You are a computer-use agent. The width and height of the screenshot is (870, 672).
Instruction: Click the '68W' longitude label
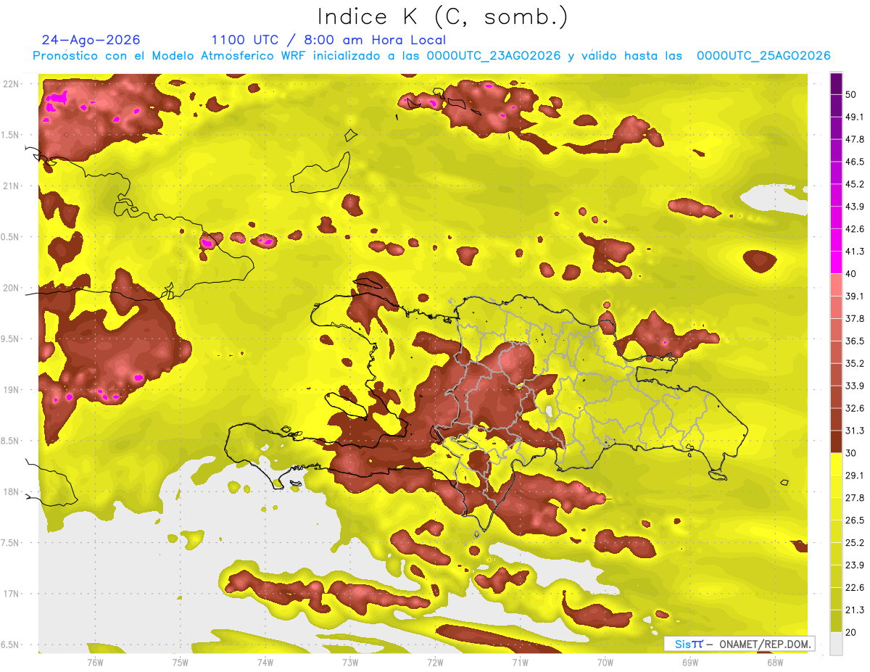coord(775,662)
